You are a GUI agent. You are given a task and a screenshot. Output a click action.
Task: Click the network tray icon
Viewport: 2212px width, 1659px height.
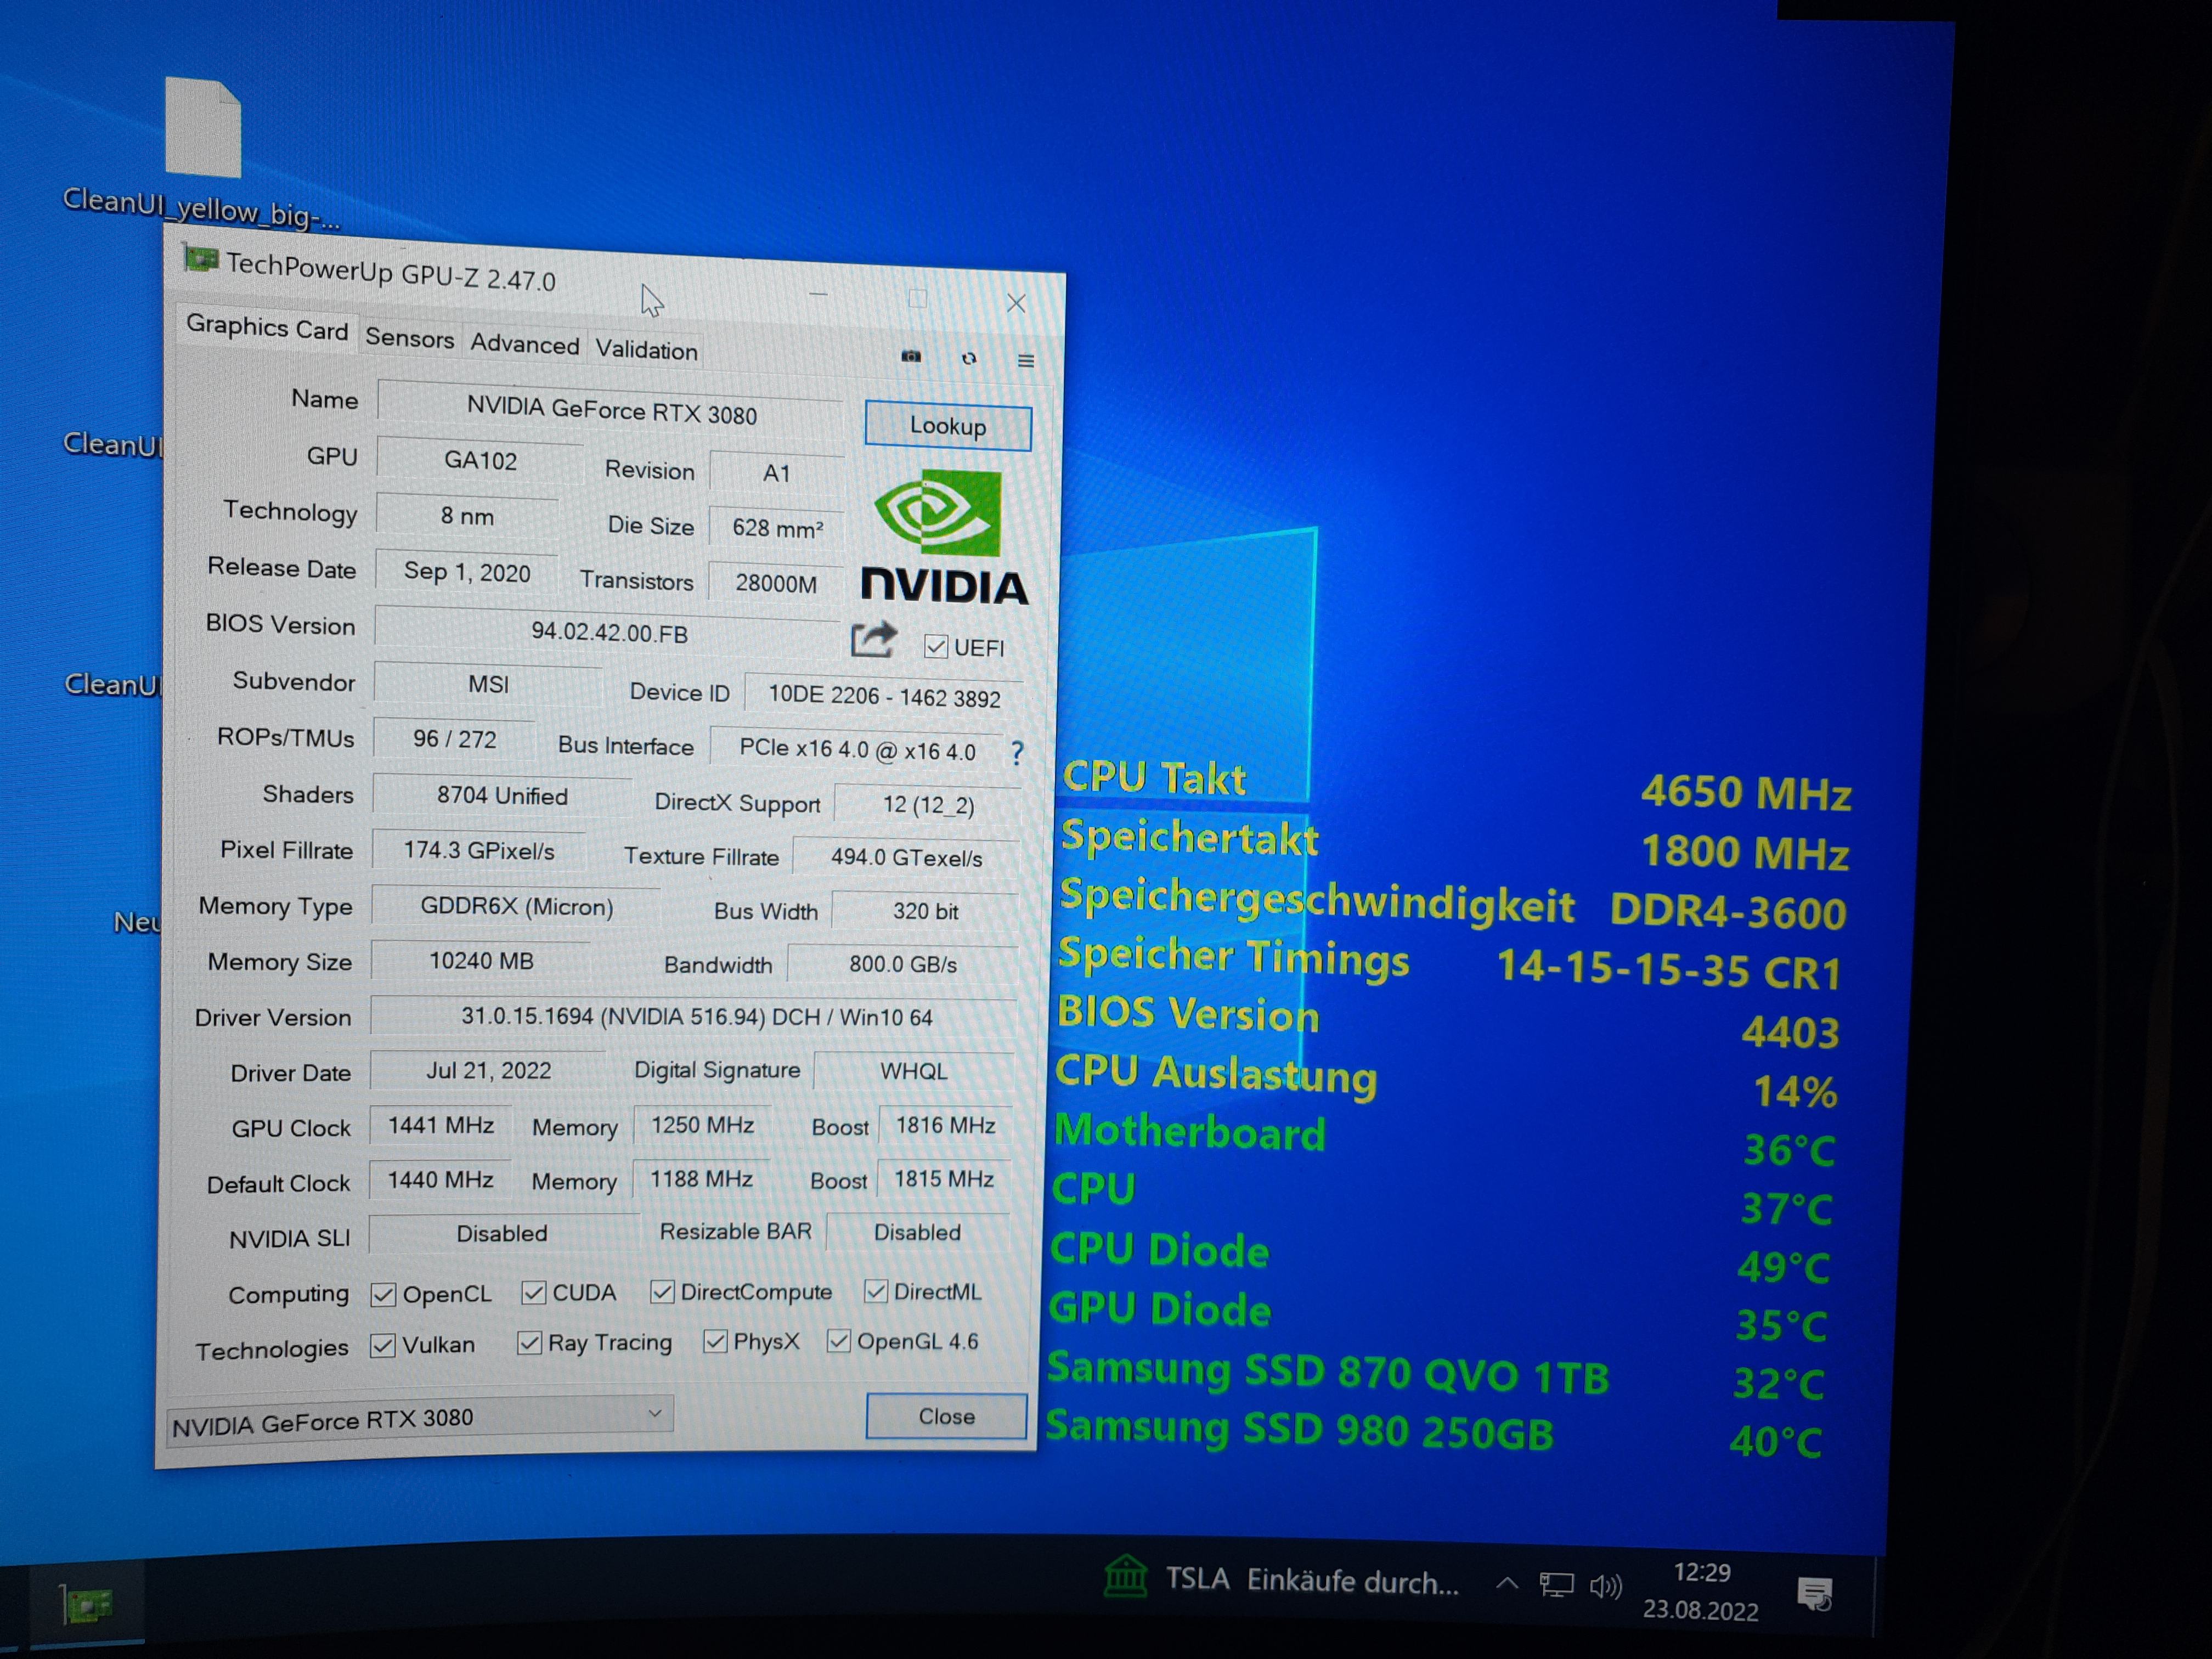pyautogui.click(x=1556, y=1586)
